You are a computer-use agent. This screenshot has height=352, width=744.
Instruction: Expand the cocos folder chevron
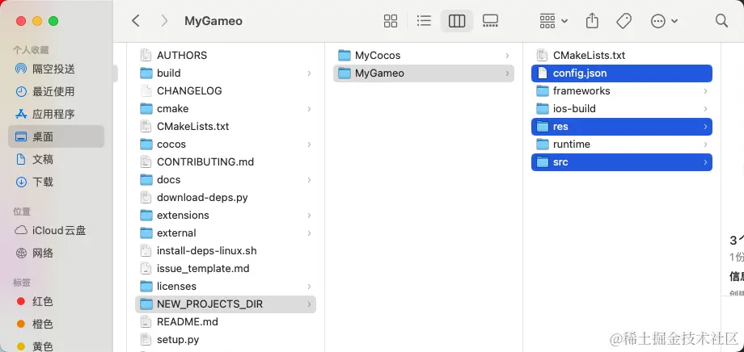point(309,144)
